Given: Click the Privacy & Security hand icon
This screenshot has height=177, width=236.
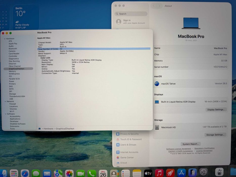Looking at the screenshot, I should coord(118,134).
